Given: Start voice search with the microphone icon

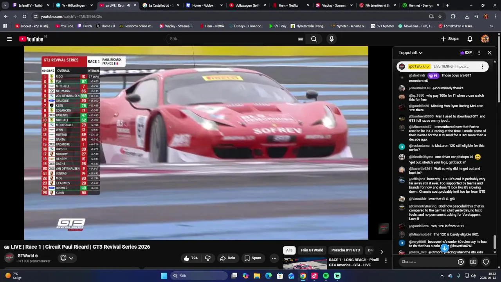Looking at the screenshot, I should coord(332,39).
